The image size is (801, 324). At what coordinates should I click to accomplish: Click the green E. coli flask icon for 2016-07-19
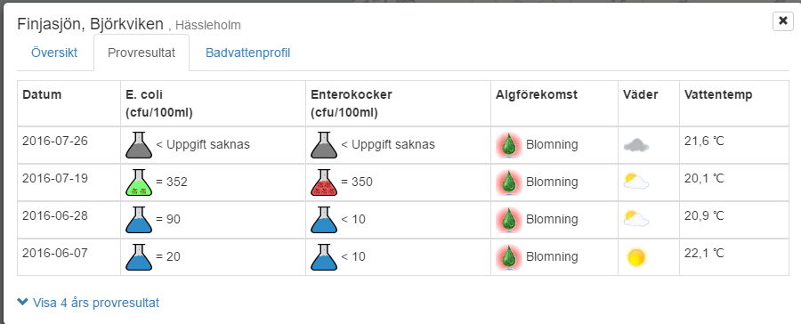pos(139,182)
